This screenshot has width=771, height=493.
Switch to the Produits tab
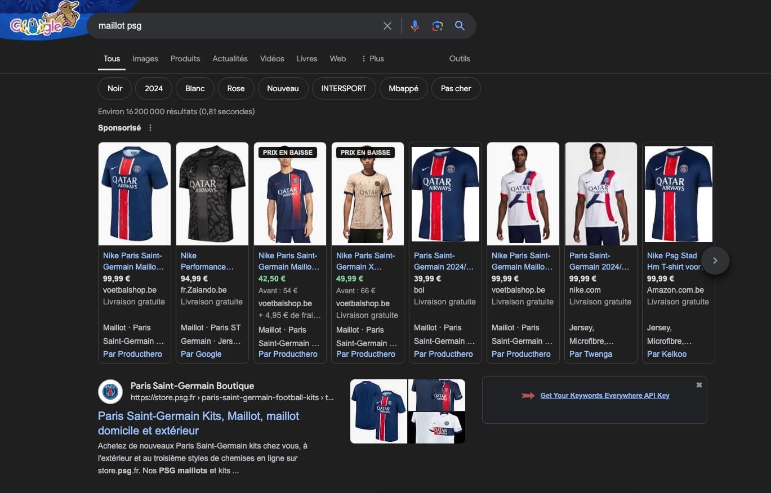pyautogui.click(x=185, y=59)
